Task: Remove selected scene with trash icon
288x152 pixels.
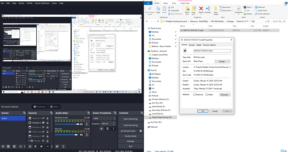Action: tap(8, 147)
